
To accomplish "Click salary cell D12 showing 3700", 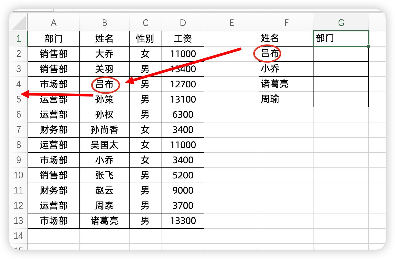I will click(183, 206).
